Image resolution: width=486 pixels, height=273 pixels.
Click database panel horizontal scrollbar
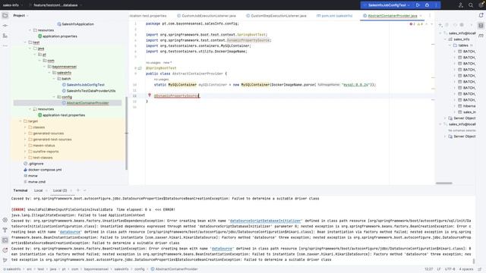pyautogui.click(x=443, y=183)
